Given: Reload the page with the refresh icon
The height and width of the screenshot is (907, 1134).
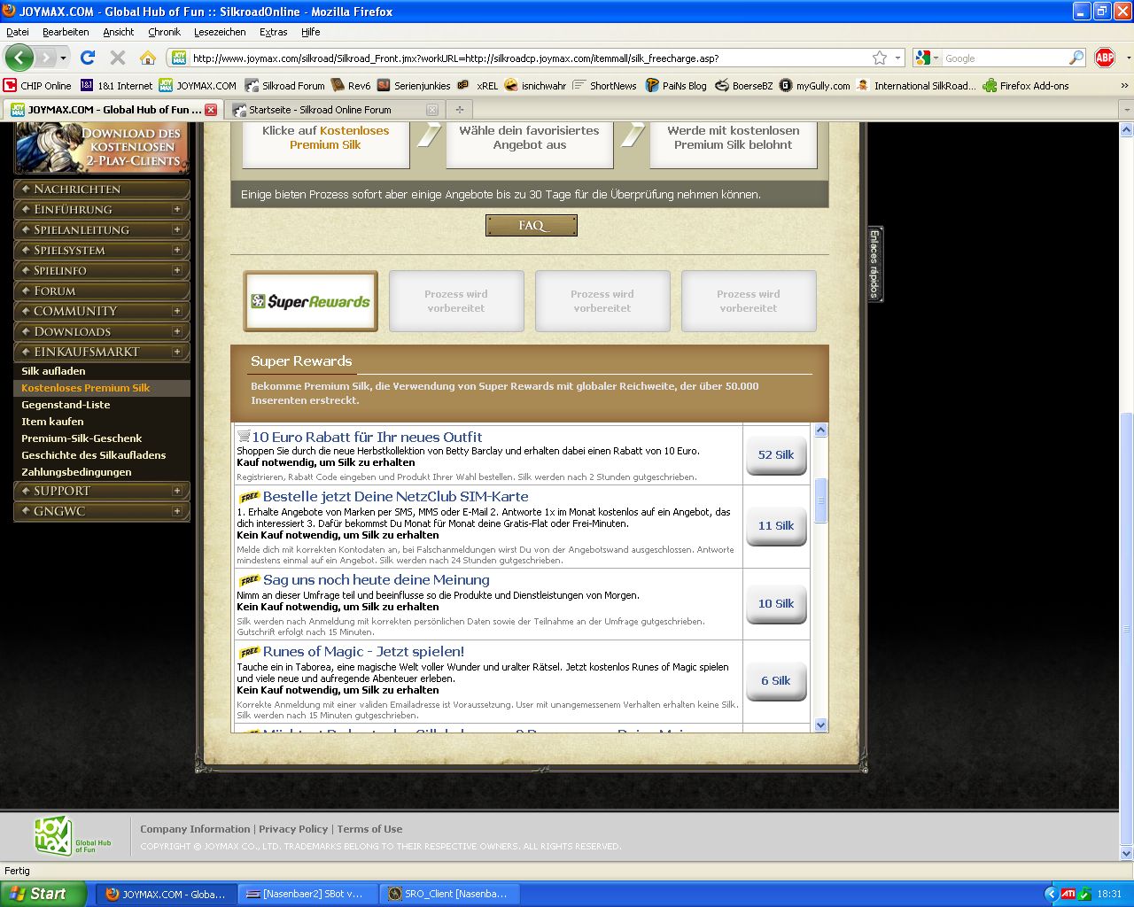Looking at the screenshot, I should 88,58.
